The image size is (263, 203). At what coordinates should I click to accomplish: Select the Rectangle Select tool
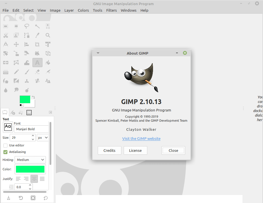pos(6,26)
